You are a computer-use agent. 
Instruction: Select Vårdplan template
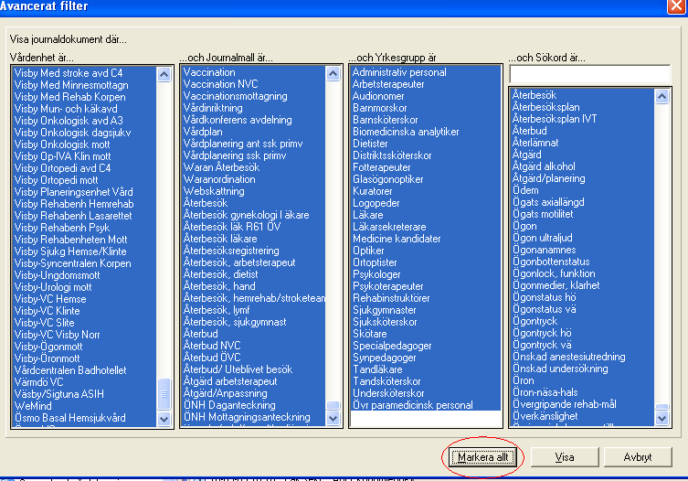coord(203,132)
